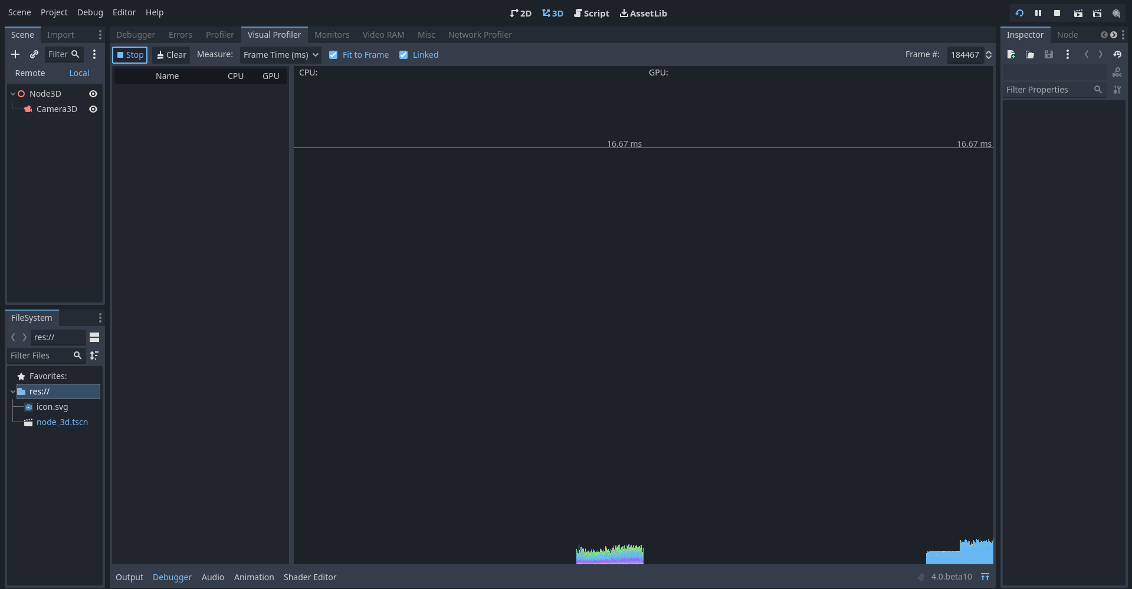Toggle Camera3D visibility eye icon
The height and width of the screenshot is (589, 1132).
pos(93,109)
